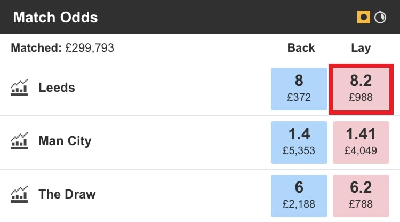Screen dimensions: 400x222
Task: Select The Draw runner name
Action: [67, 194]
